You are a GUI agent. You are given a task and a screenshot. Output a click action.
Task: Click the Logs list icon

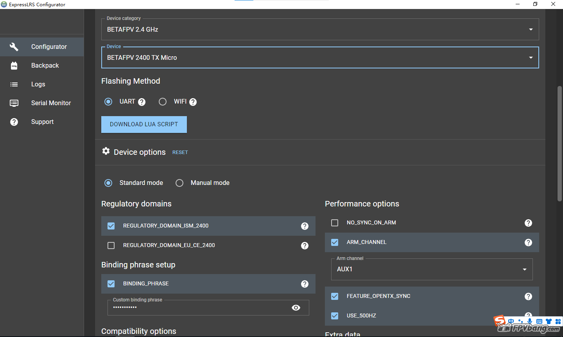pyautogui.click(x=14, y=84)
